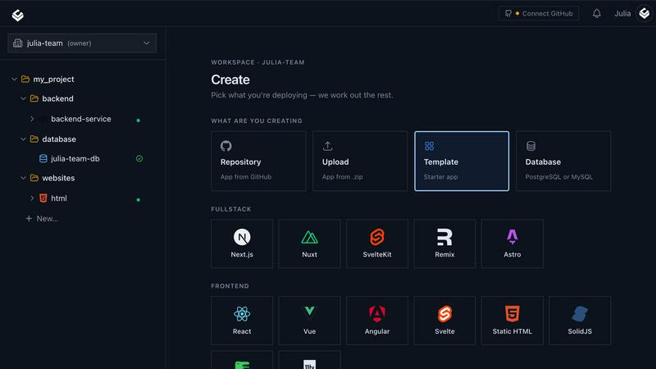Click green status dot beside backend-service
Screen dimensions: 656x369
click(x=139, y=121)
